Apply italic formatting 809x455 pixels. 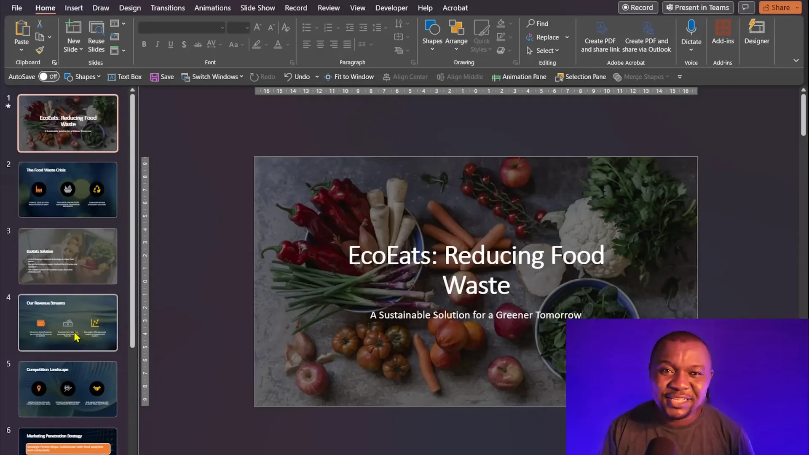tap(157, 44)
